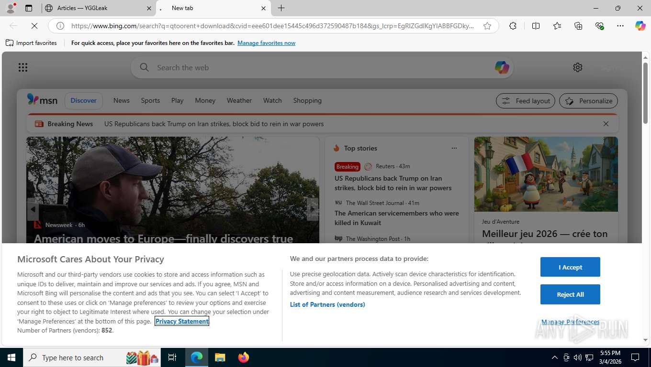651x367 pixels.
Task: Click taskbar Type here to search box
Action: [92, 357]
